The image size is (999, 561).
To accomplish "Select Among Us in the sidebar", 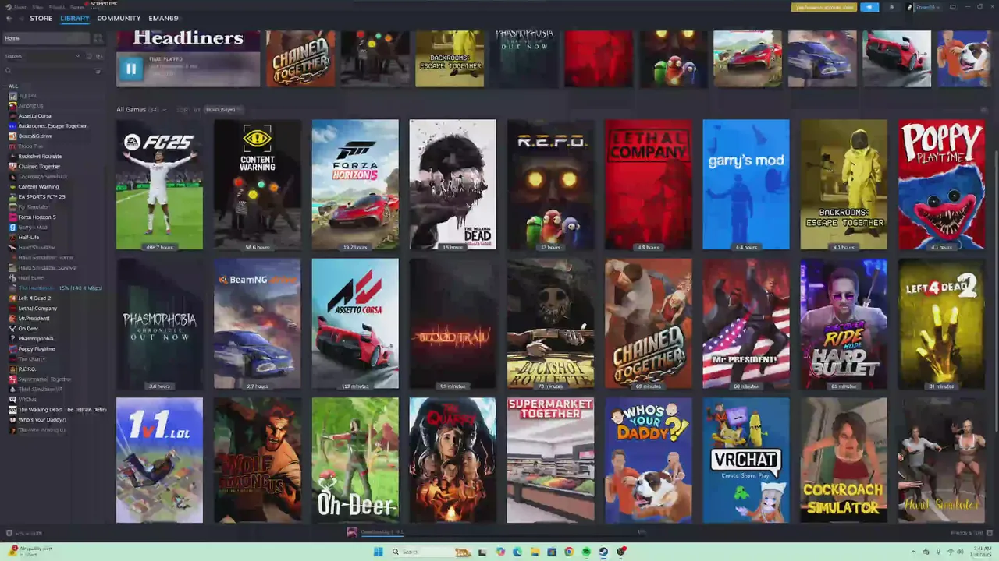I will (31, 105).
